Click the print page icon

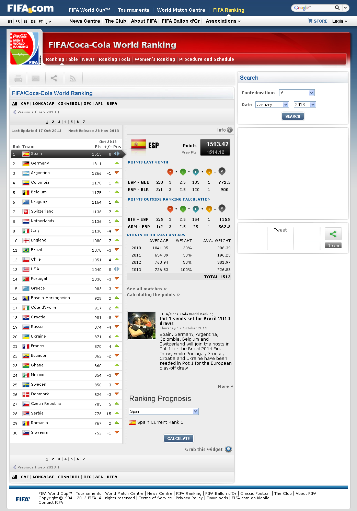(19, 79)
